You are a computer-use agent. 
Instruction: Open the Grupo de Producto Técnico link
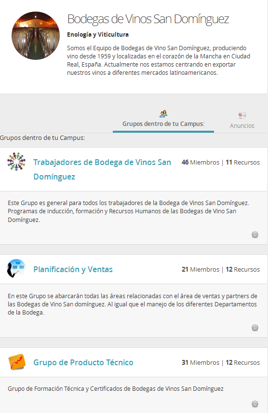(x=83, y=362)
